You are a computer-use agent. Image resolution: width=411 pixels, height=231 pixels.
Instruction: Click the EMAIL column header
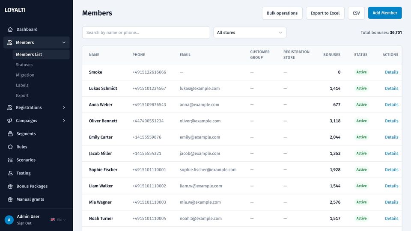point(185,55)
